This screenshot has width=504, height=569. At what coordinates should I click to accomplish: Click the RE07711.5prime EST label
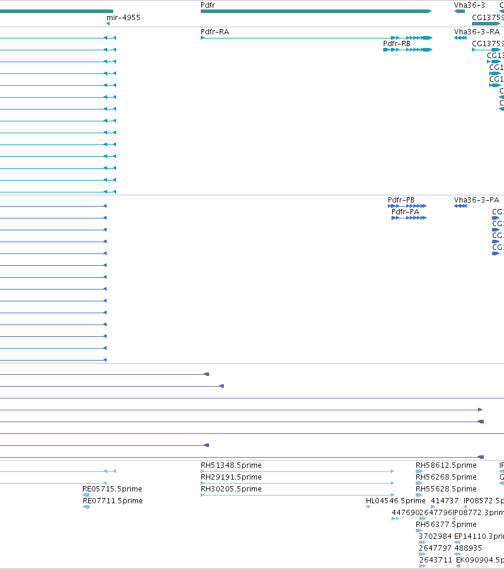click(113, 501)
